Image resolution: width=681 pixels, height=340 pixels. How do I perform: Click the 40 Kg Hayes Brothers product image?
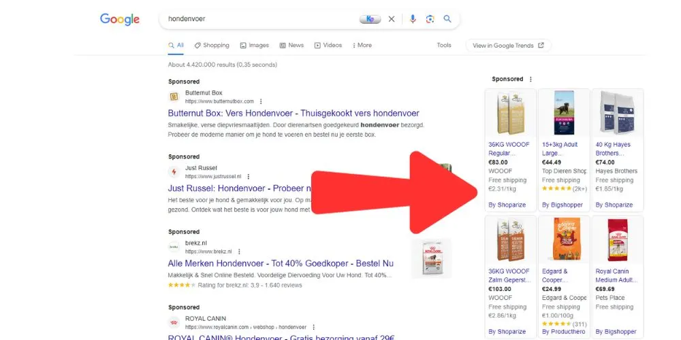pyautogui.click(x=617, y=114)
